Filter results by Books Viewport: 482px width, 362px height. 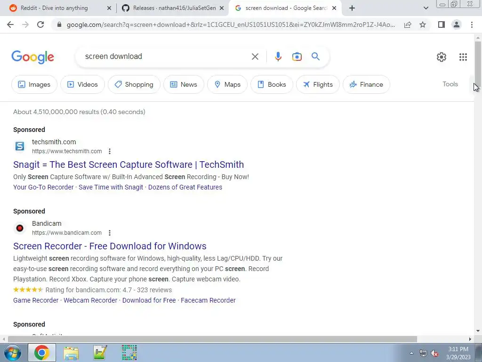point(272,84)
